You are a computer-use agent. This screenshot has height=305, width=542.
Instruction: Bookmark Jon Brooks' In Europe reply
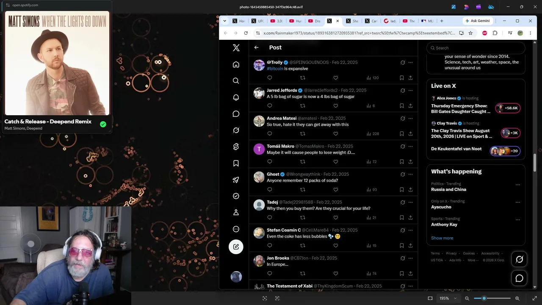pyautogui.click(x=401, y=274)
